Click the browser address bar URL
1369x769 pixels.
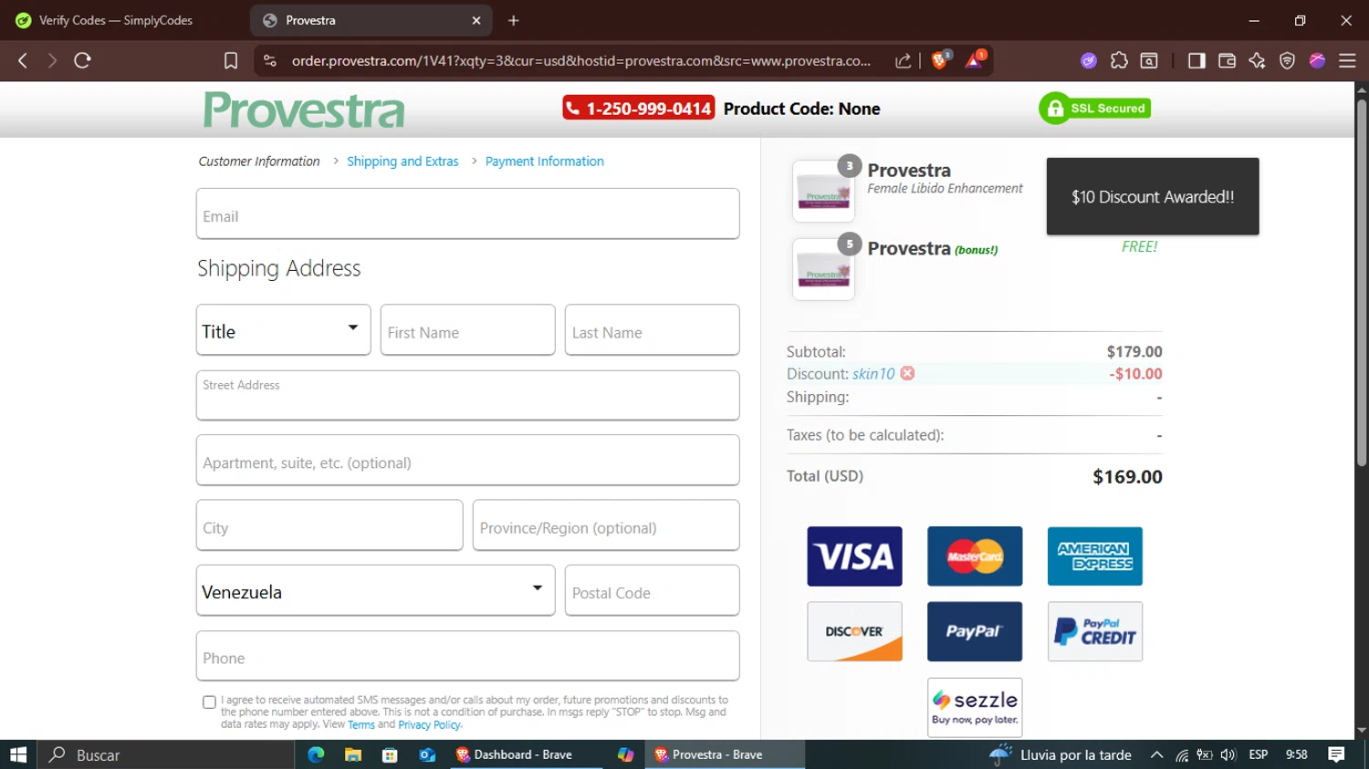click(x=581, y=60)
